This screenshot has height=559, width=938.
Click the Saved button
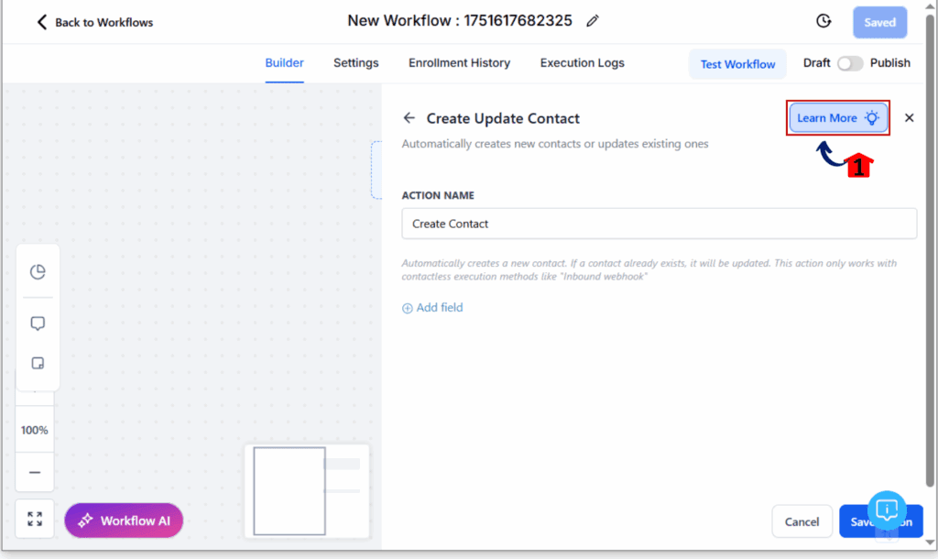879,22
